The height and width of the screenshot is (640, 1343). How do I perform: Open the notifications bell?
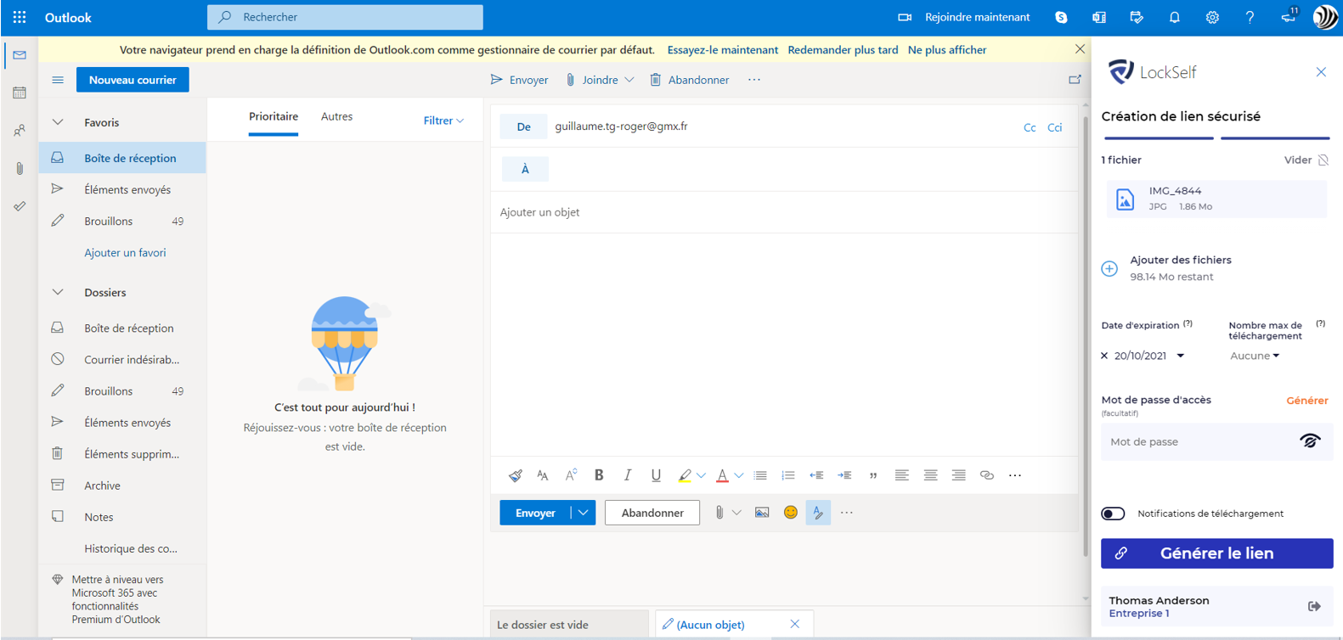pyautogui.click(x=1175, y=17)
